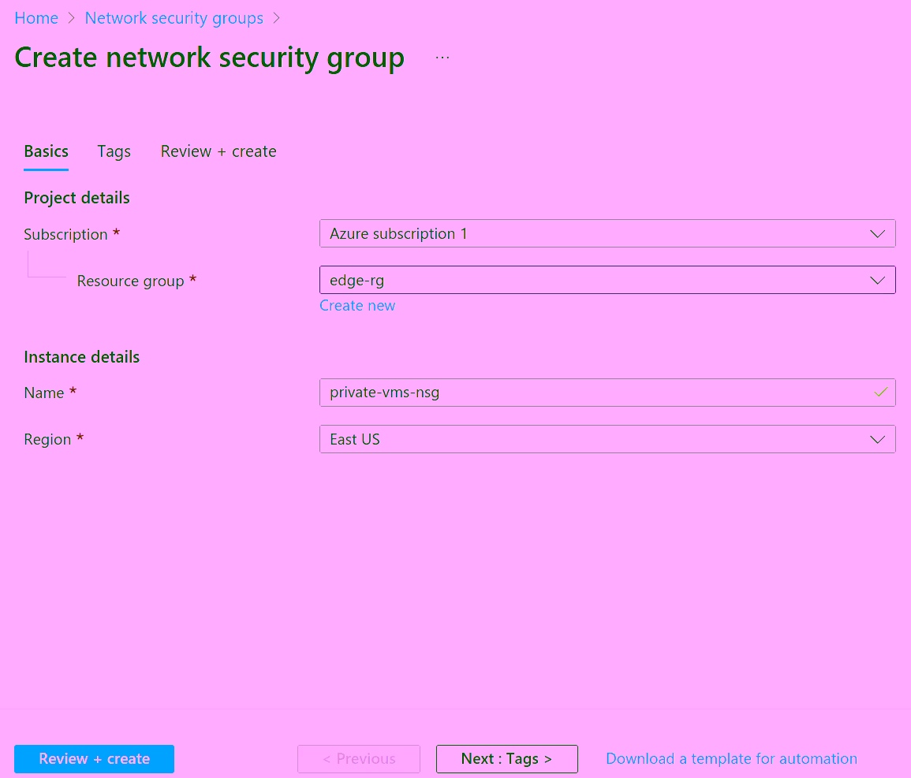Go to Home via the breadcrumb
Viewport: 911px width, 778px height.
[x=36, y=18]
